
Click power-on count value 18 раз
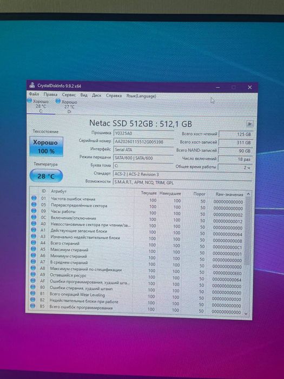pyautogui.click(x=235, y=159)
